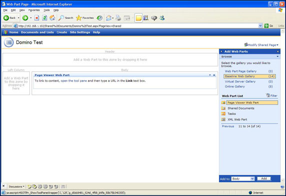Print the page using the printer icon
This screenshot has height=196, width=286.
tap(118, 18)
